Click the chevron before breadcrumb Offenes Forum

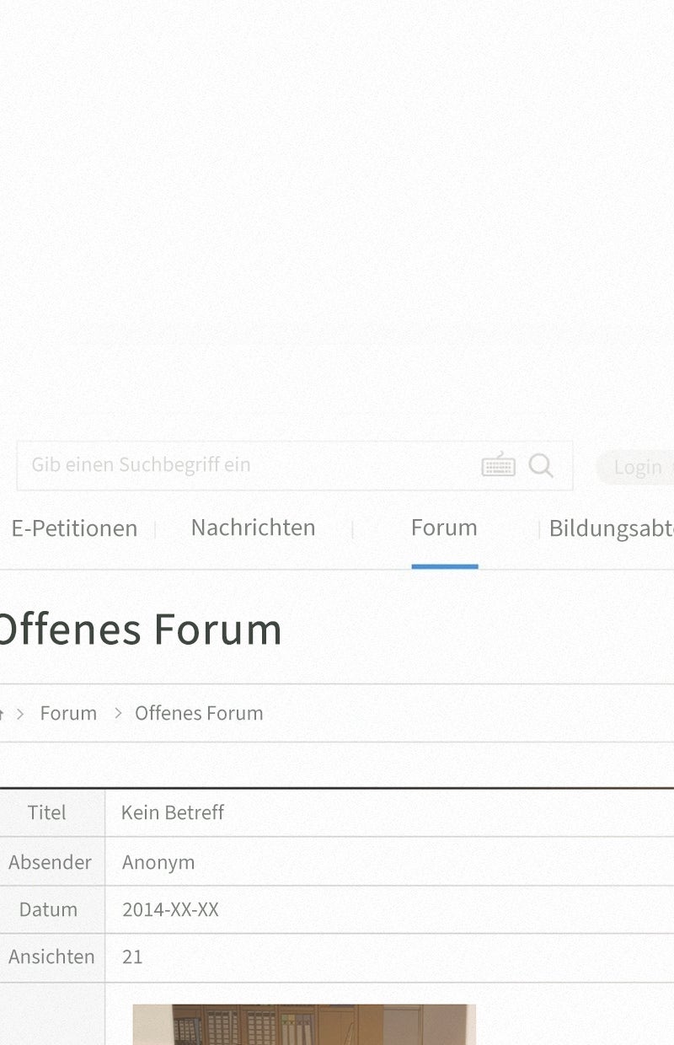pos(118,713)
